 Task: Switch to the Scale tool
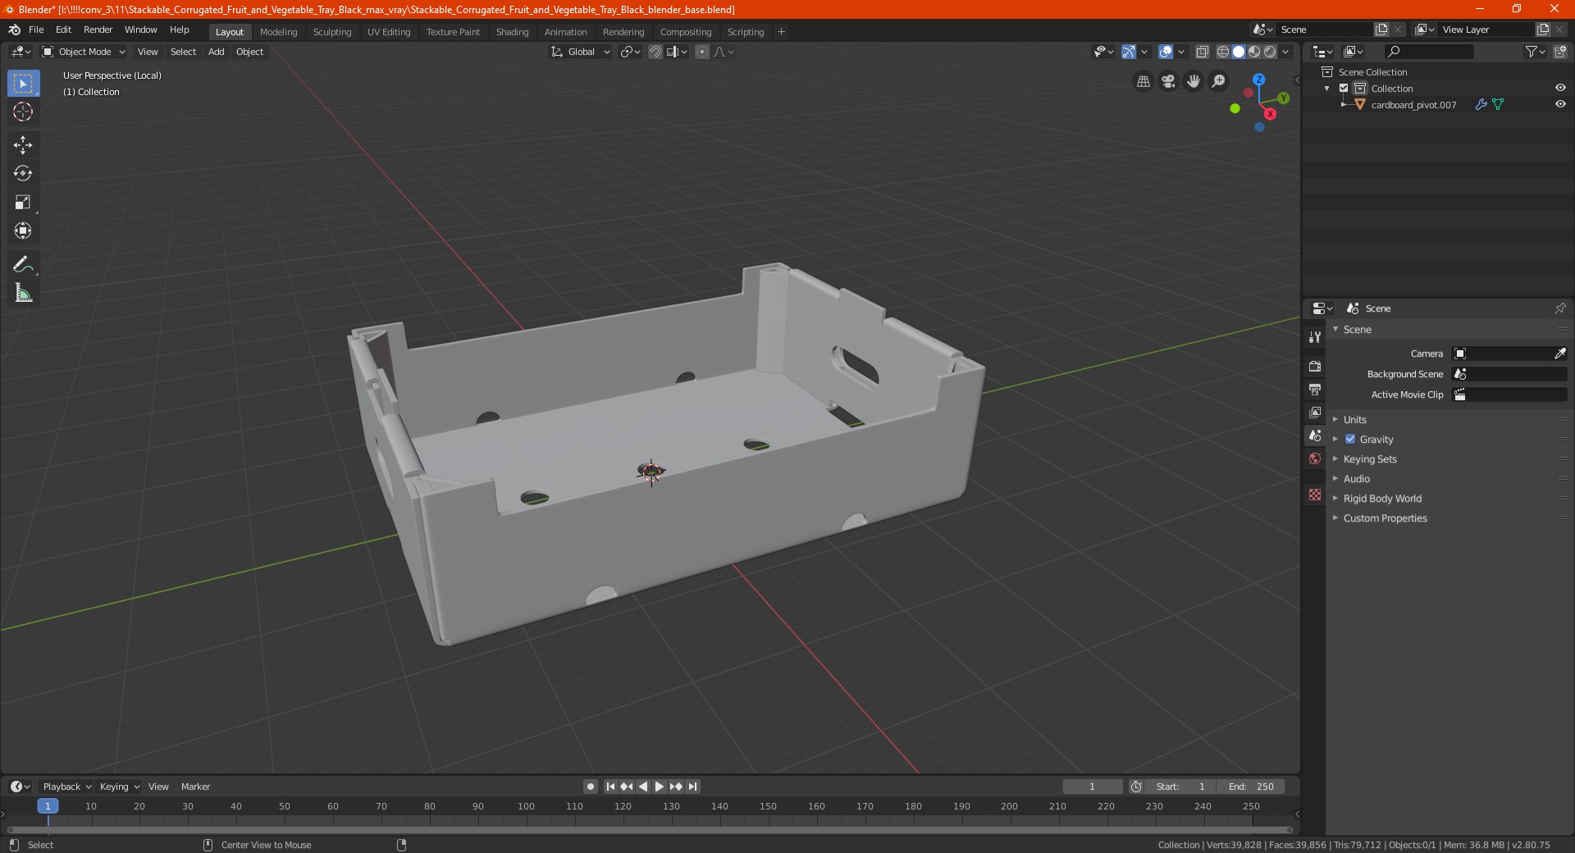[23, 202]
